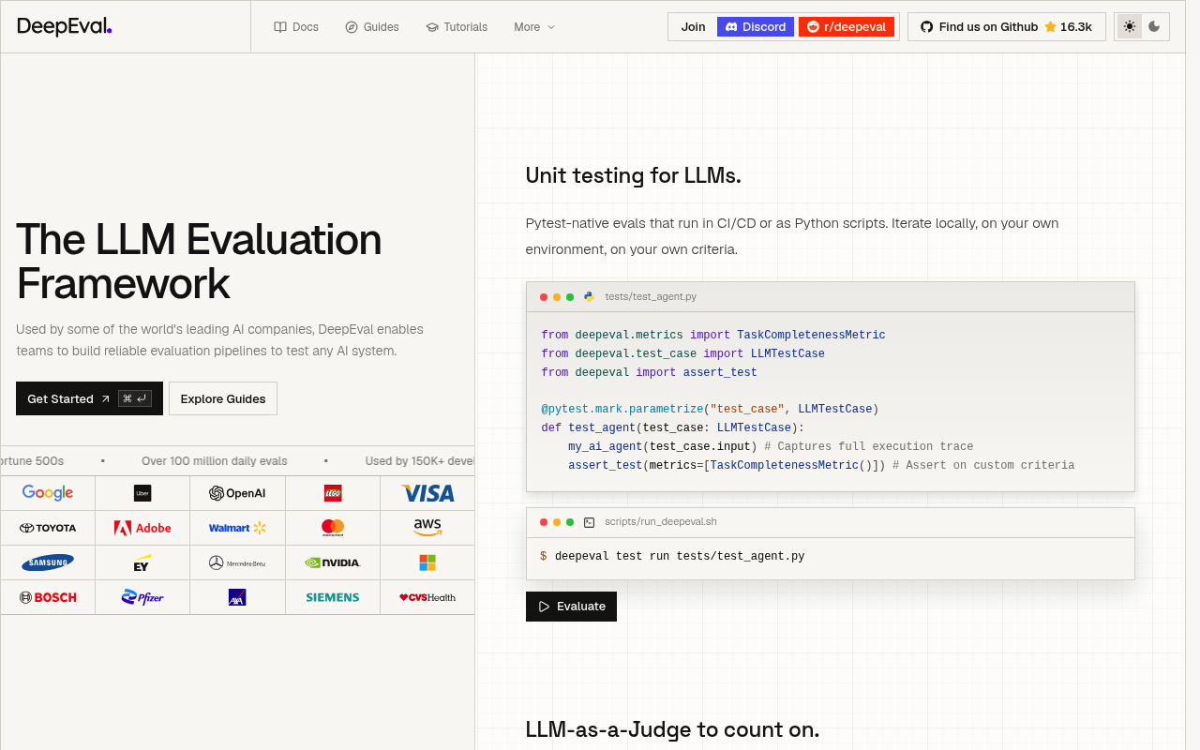
Task: Open the Tutorials navigation link
Action: pos(457,27)
